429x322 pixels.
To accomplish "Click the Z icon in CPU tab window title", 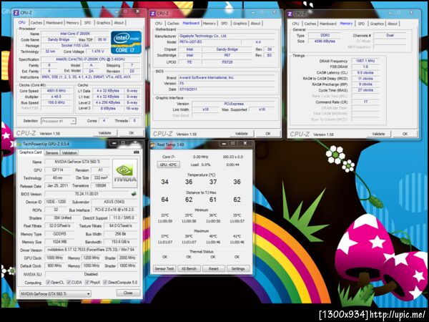I will pyautogui.click(x=16, y=13).
